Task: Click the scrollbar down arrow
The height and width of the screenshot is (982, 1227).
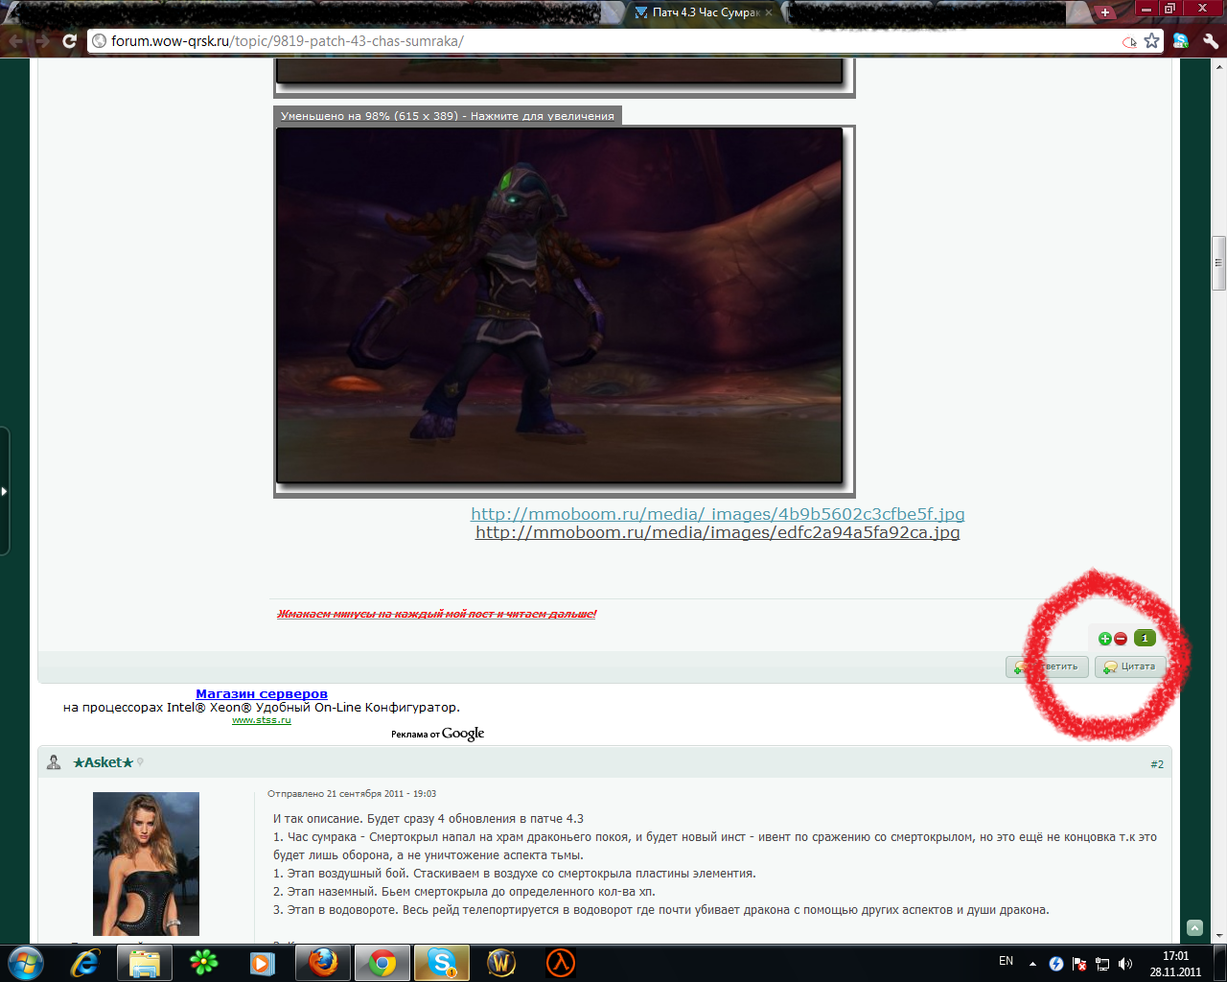Action: point(1219,935)
